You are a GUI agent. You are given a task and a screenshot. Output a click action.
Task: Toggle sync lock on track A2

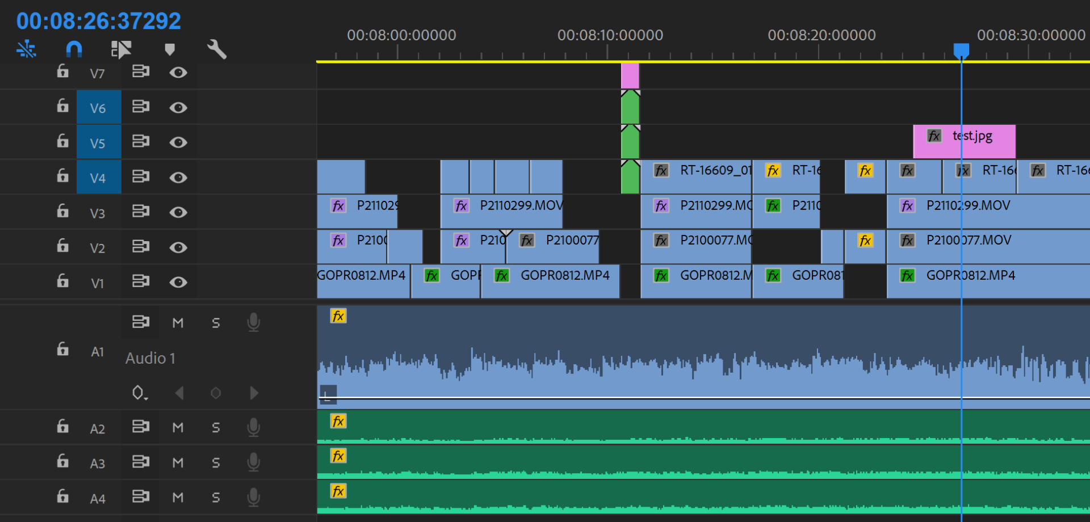(140, 427)
